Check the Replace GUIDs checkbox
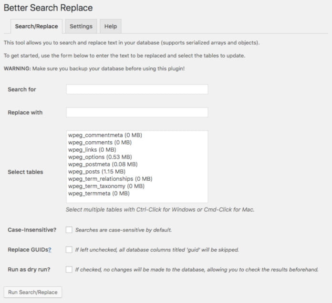The image size is (332, 303). click(x=69, y=250)
